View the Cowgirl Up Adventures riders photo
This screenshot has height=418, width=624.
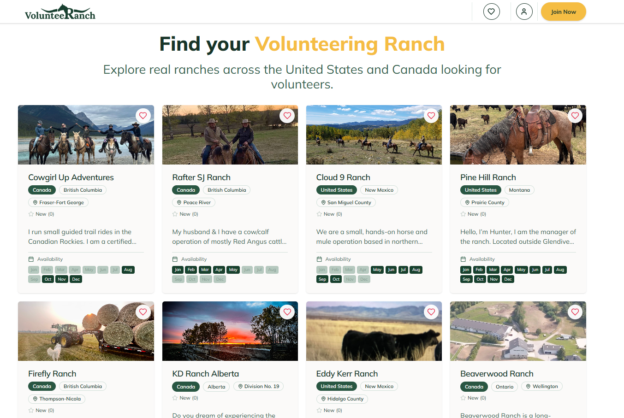86,135
